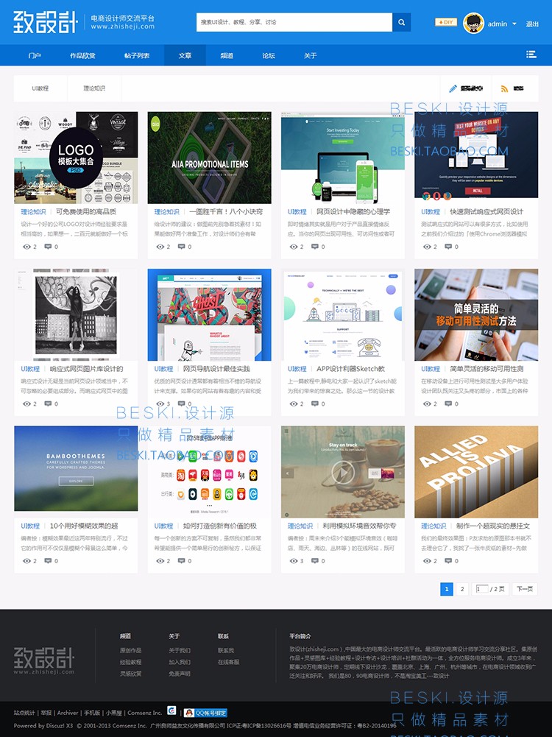Click comment icon under 如何打造创新有价值的极

pos(181,561)
